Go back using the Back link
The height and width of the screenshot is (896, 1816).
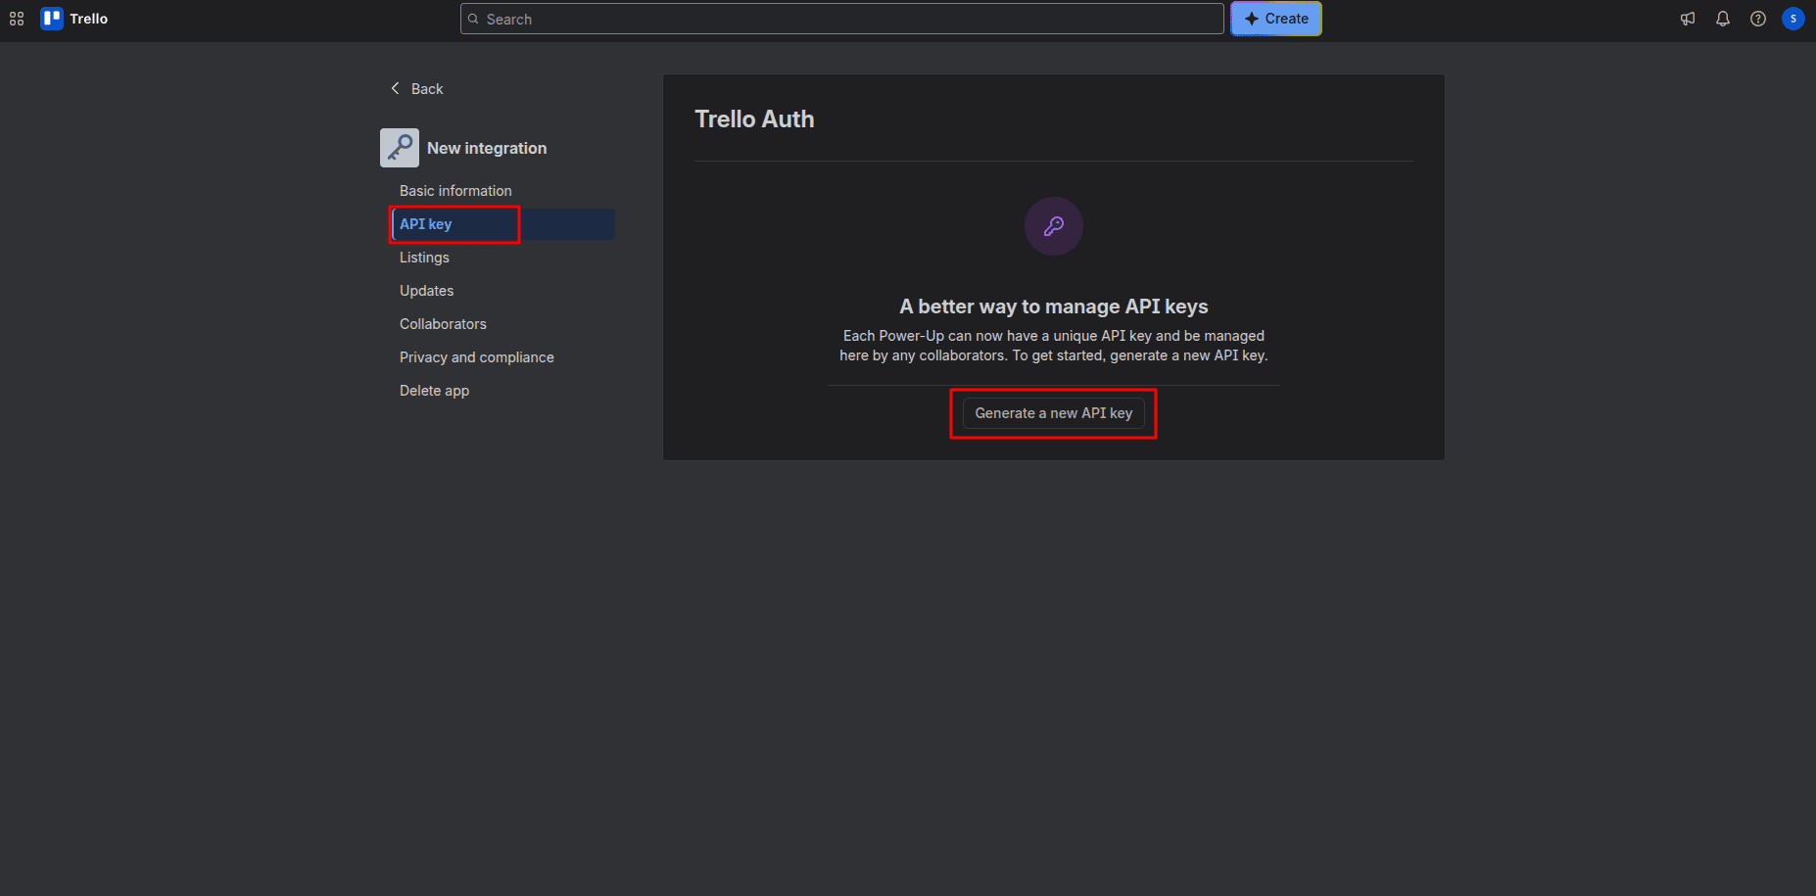click(x=427, y=89)
